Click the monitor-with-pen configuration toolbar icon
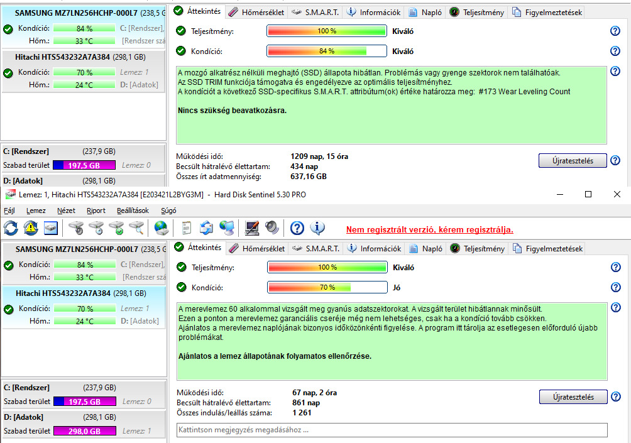The height and width of the screenshot is (443, 631). (252, 228)
